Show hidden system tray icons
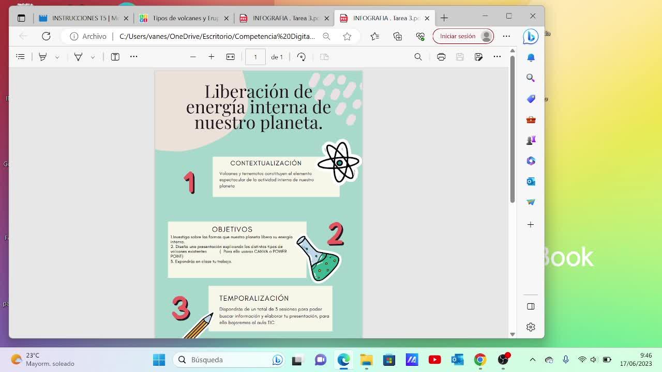662x372 pixels. click(532, 360)
